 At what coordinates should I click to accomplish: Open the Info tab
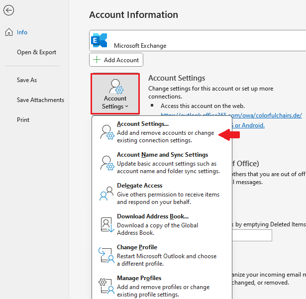[x=22, y=32]
